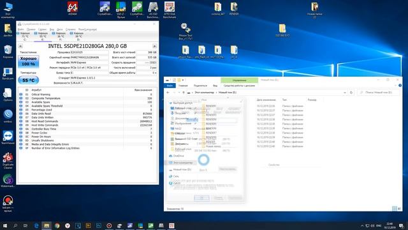Click the Хорошо 100 % health status button
The height and width of the screenshot is (230, 408).
click(28, 61)
